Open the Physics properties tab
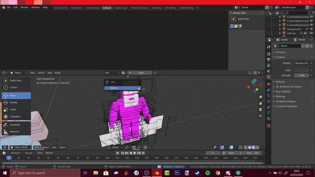Image resolution: width=315 pixels, height=177 pixels. 269,102
